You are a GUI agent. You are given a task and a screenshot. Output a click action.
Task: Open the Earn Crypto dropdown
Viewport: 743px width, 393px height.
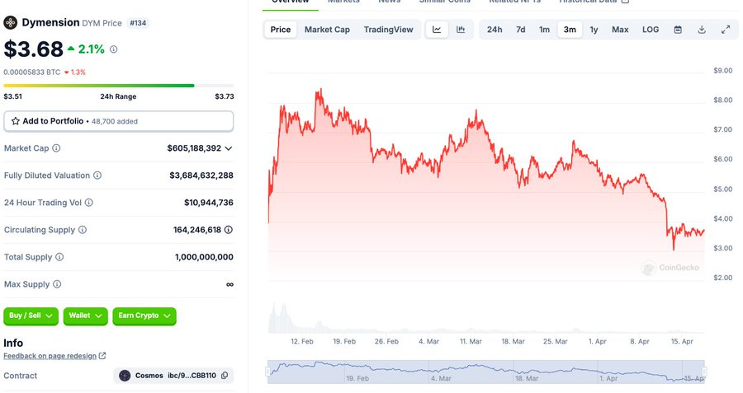pyautogui.click(x=144, y=316)
